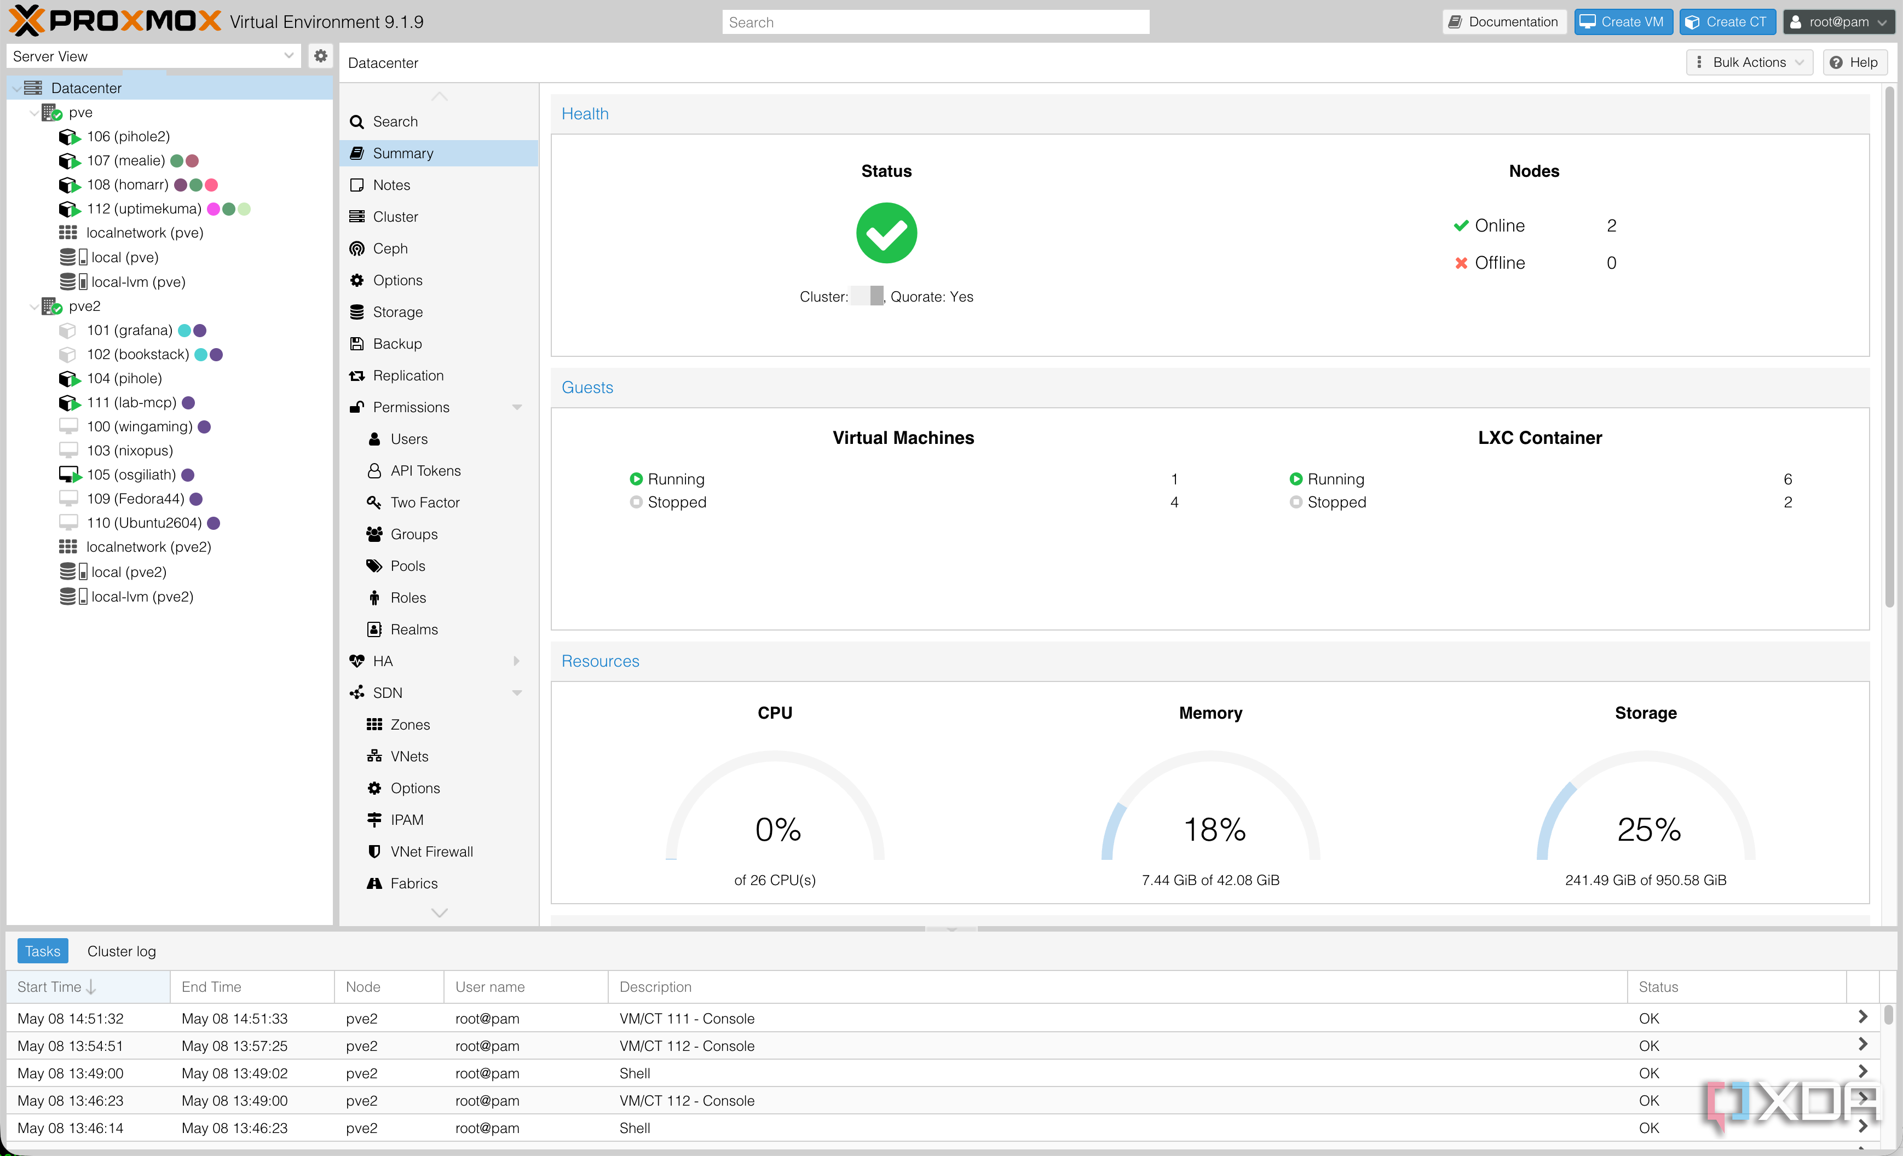
Task: Select the Tasks tab
Action: [x=43, y=951]
